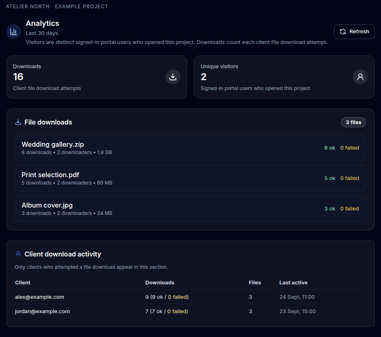Click the Client file download attempts caption
381x337 pixels.
click(47, 88)
